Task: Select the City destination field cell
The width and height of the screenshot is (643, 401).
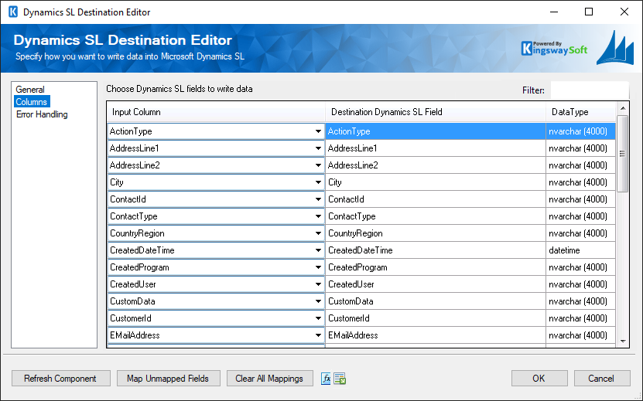Action: 436,182
